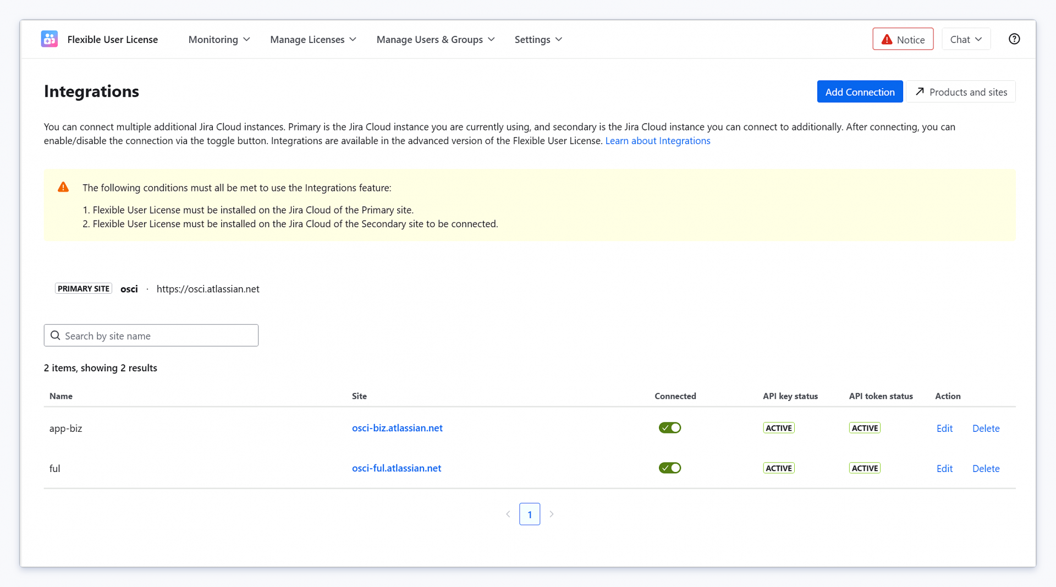Delete the app-biz connection
Viewport: 1056px width, 587px height.
(x=986, y=429)
